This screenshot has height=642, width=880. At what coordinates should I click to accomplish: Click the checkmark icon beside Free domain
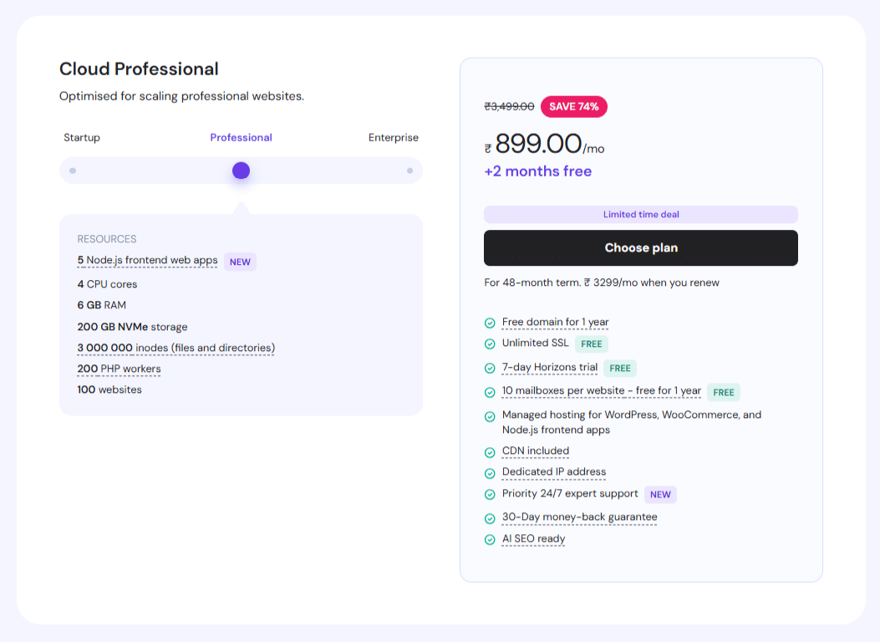click(490, 323)
